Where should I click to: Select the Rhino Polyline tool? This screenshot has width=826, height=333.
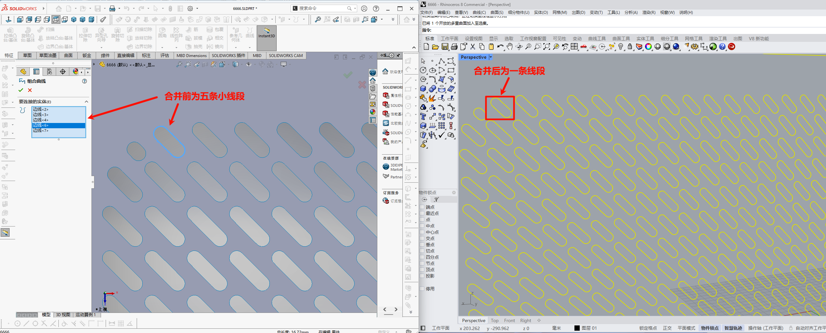pyautogui.click(x=442, y=61)
